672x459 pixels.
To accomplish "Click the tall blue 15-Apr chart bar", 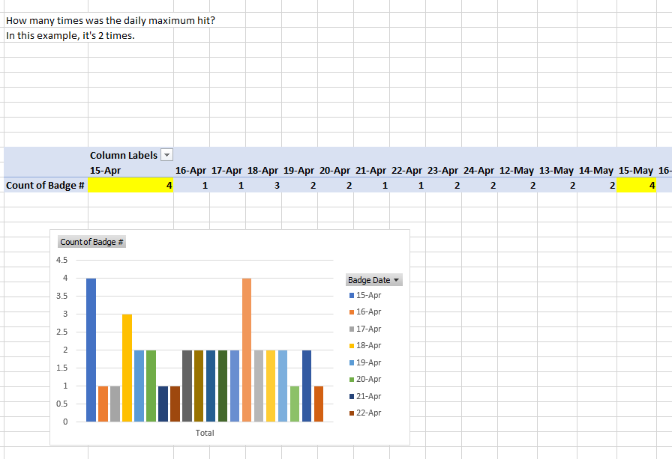I will [91, 350].
